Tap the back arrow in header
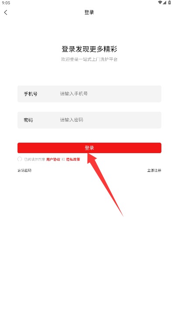The width and height of the screenshot is (178, 315). click(x=6, y=12)
